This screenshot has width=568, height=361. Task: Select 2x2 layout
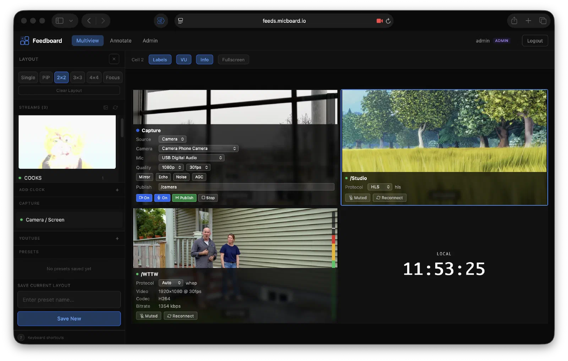61,77
